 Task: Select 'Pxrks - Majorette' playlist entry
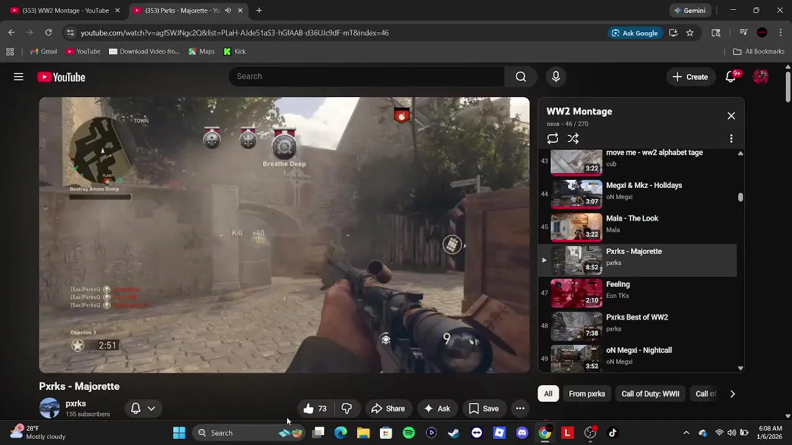coord(638,260)
